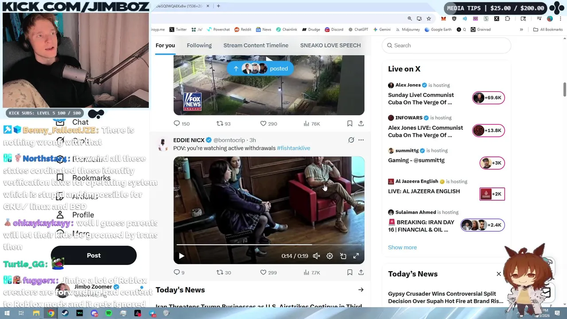Viewport: 567px width, 319px height.
Task: Open Stream Content Timeline tab
Action: tap(256, 45)
